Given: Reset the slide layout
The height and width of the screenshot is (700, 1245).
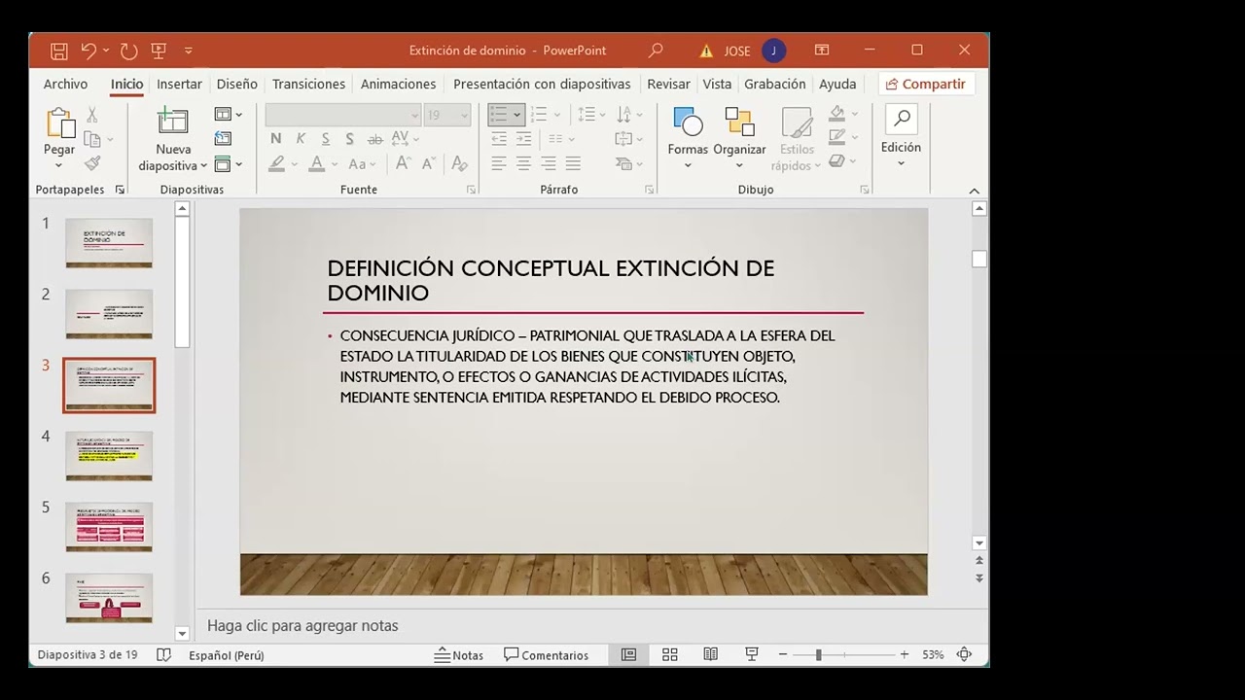Looking at the screenshot, I should tap(223, 139).
